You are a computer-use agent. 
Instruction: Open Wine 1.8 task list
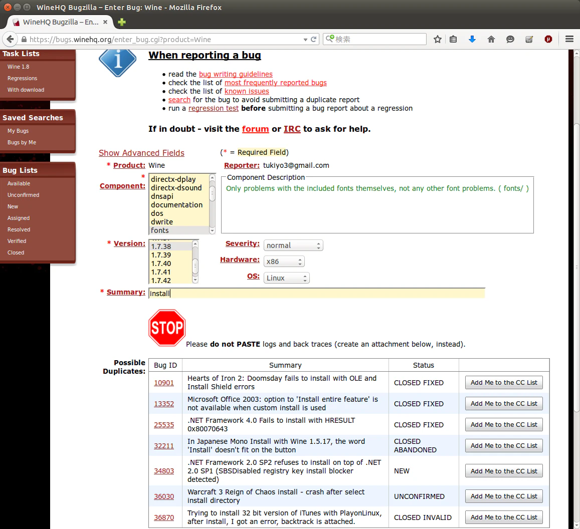pos(18,67)
